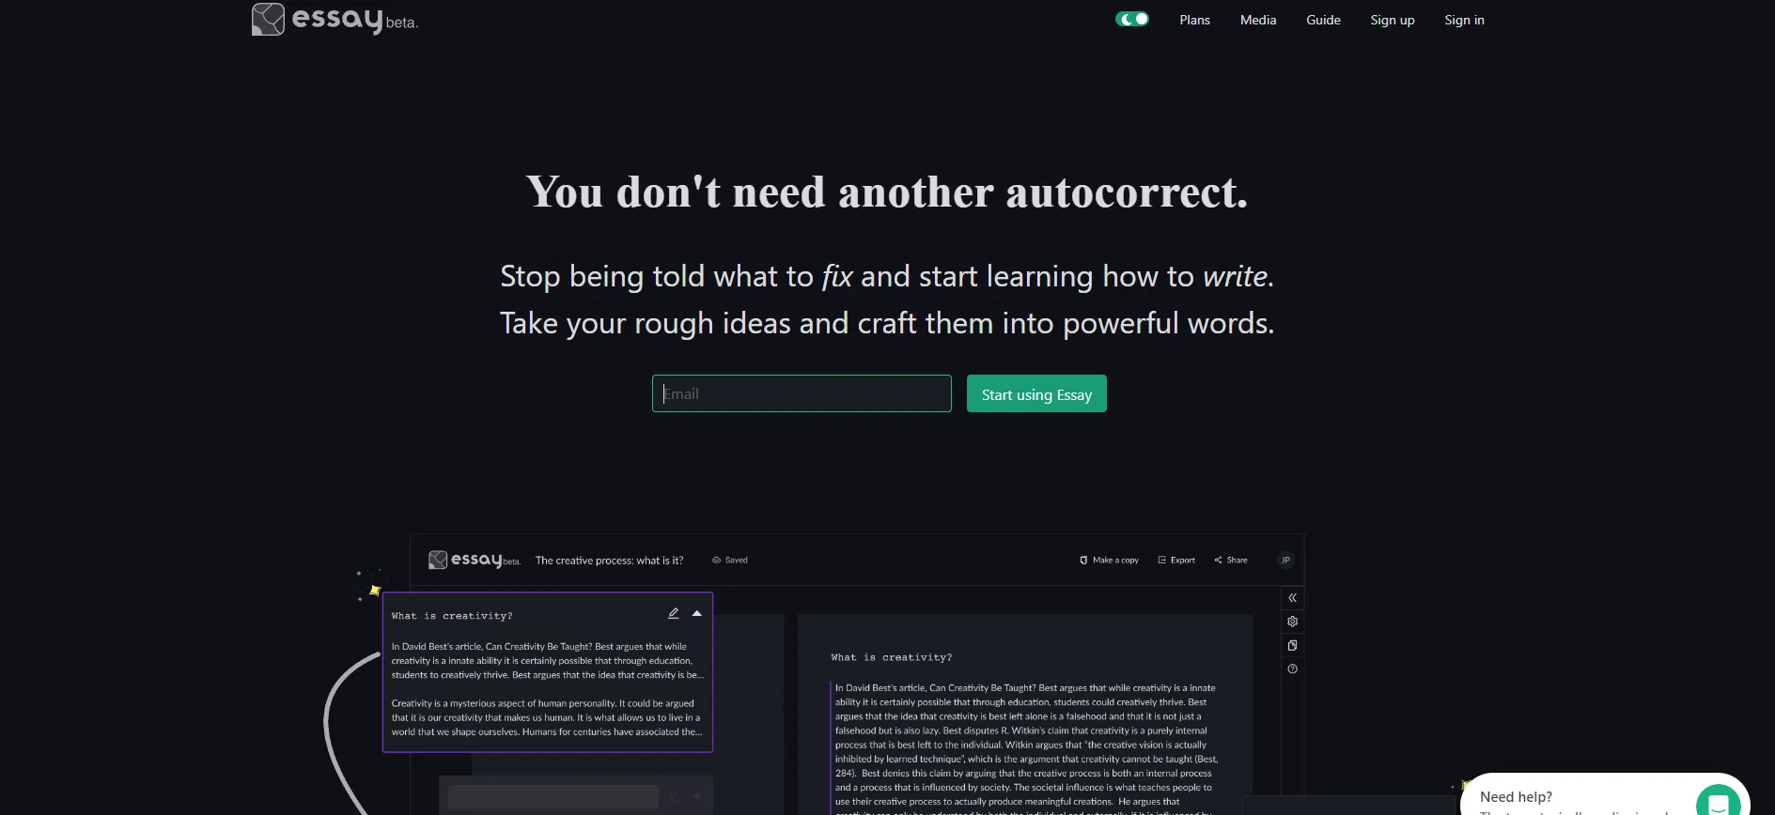Image resolution: width=1775 pixels, height=815 pixels.
Task: Click the gear settings icon in preview sidebar
Action: 1292,622
